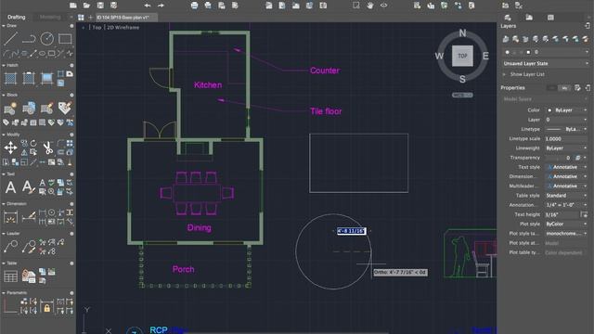Open the Table style Standard dropdown
This screenshot has width=594, height=334.
coord(567,196)
